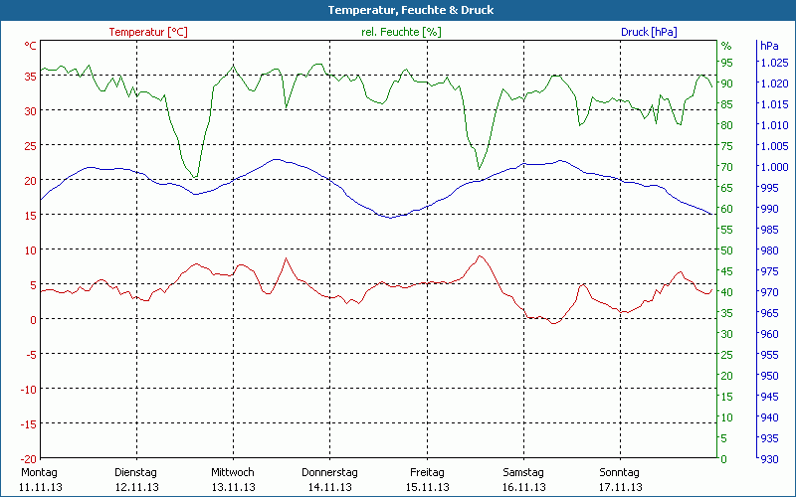Viewport: 796px width, 497px height.
Task: Click the humidity tick '90'
Action: pos(727,83)
